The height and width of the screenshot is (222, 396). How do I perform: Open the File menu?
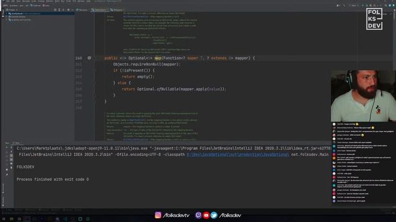point(8,1)
